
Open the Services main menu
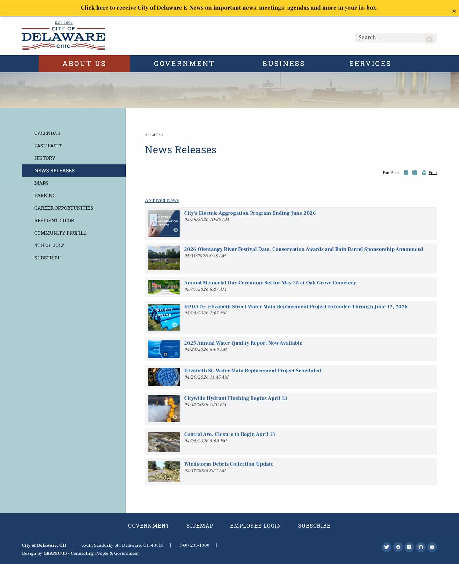(x=370, y=64)
